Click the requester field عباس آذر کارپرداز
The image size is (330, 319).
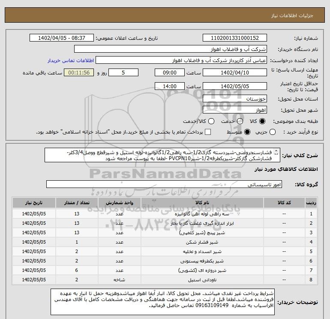181,60
